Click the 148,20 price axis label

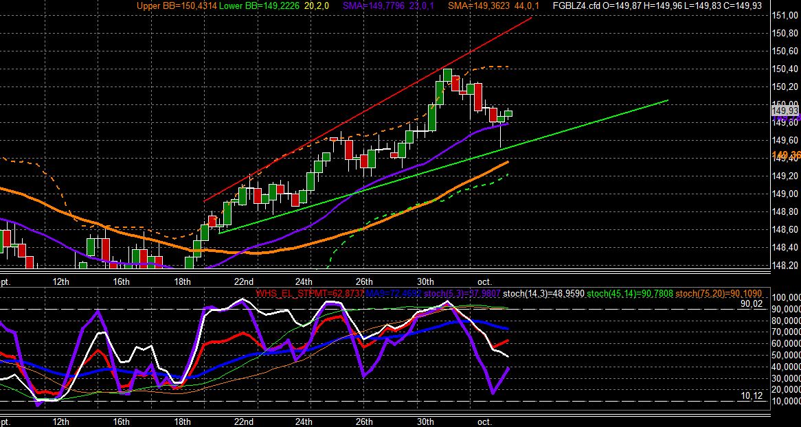[786, 266]
